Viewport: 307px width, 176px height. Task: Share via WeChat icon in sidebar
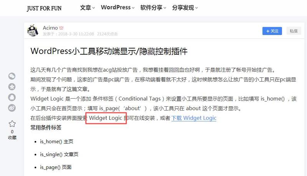pos(12,76)
